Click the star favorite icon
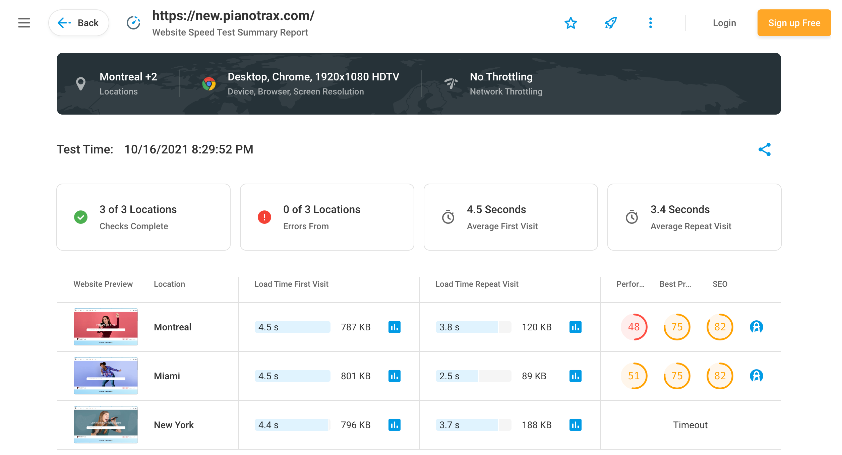842x455 pixels. (x=570, y=23)
